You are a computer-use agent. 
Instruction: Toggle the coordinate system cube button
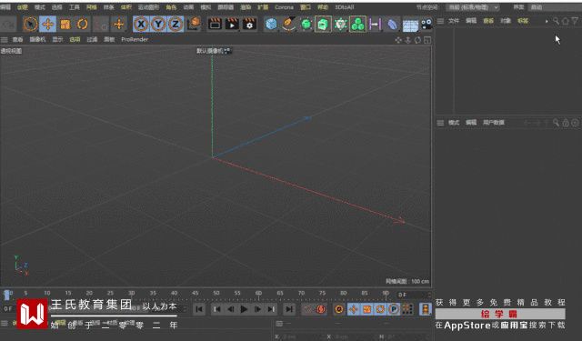[194, 25]
